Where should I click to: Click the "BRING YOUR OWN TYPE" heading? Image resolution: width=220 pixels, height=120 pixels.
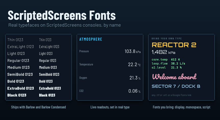click(166, 38)
